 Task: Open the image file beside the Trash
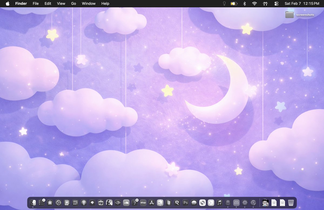click(282, 202)
